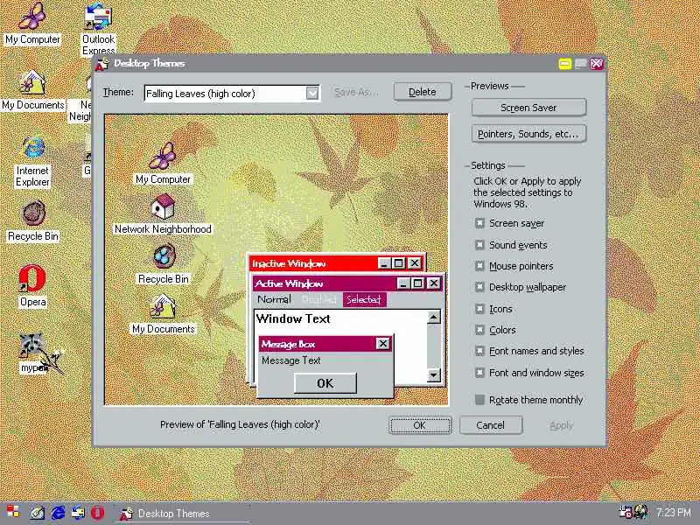Click Desktop Themes taskbar button
Viewport: 700px width, 525px height.
click(183, 514)
